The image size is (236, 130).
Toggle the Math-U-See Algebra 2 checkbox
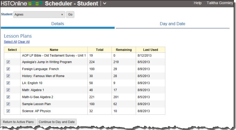[x=8, y=97]
